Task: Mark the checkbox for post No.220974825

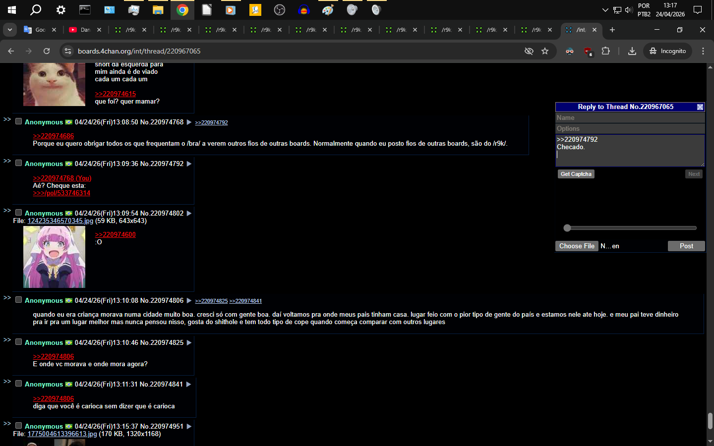Action: click(18, 342)
